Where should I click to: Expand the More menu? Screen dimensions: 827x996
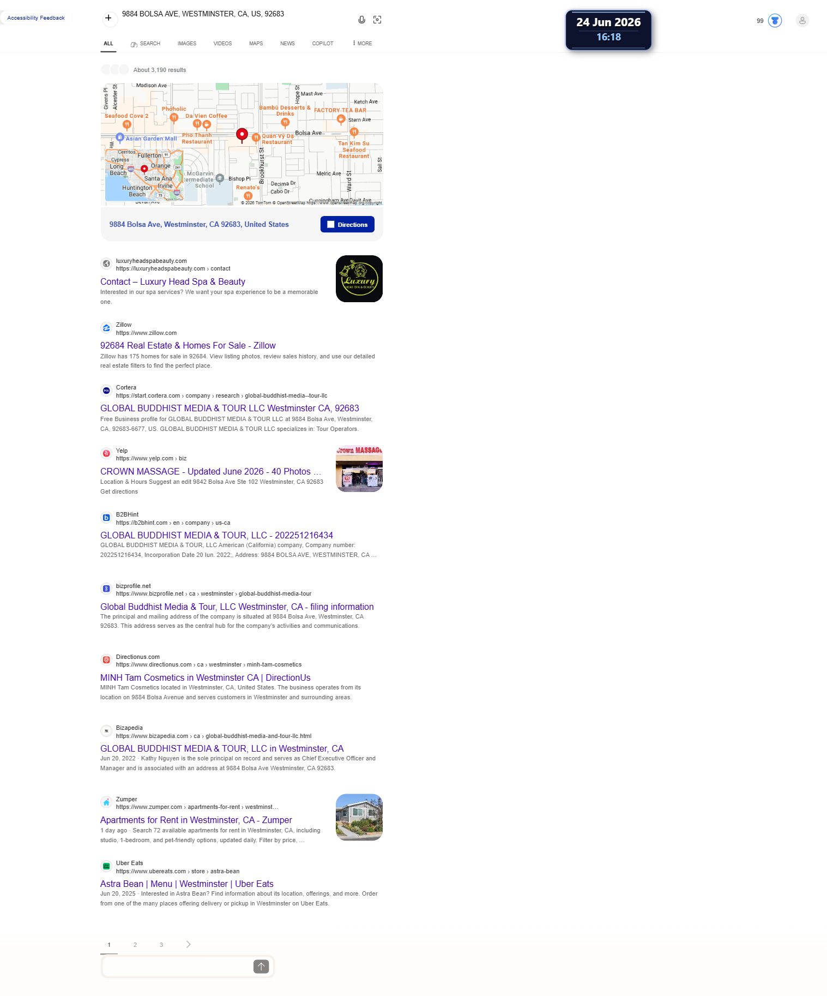point(363,43)
